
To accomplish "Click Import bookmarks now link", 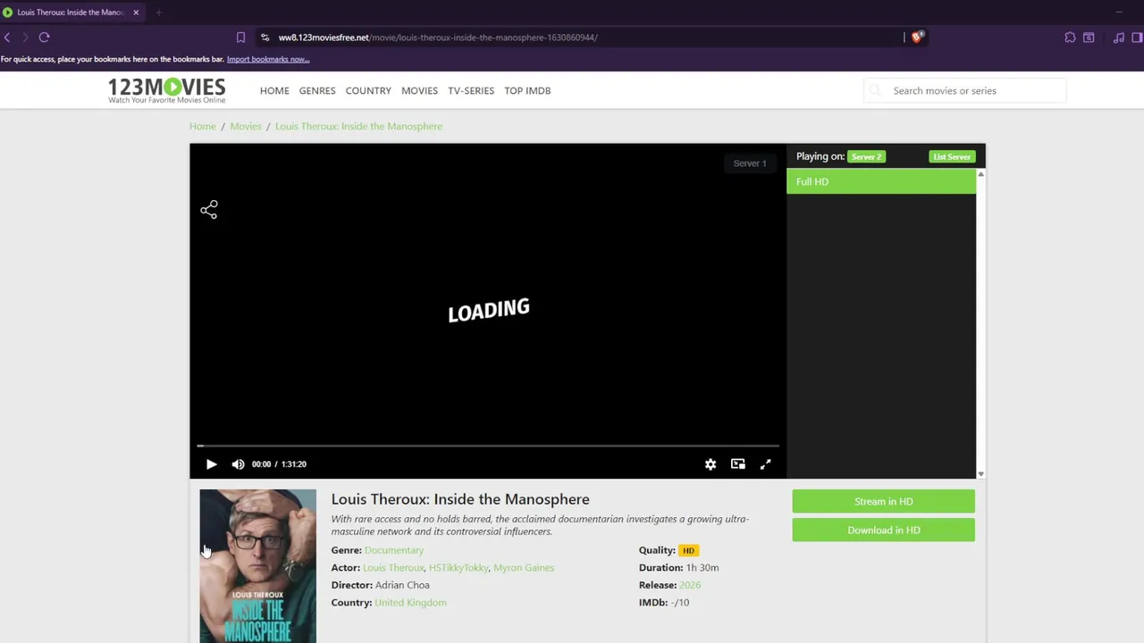I will (x=268, y=59).
